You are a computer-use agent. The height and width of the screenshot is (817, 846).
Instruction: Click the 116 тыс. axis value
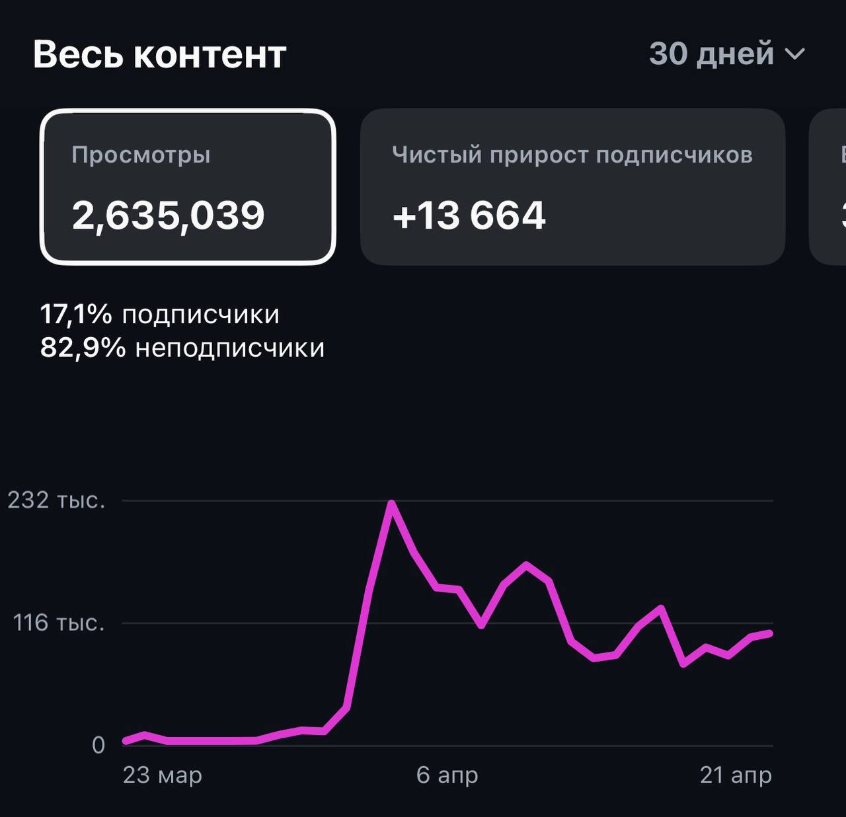point(58,622)
